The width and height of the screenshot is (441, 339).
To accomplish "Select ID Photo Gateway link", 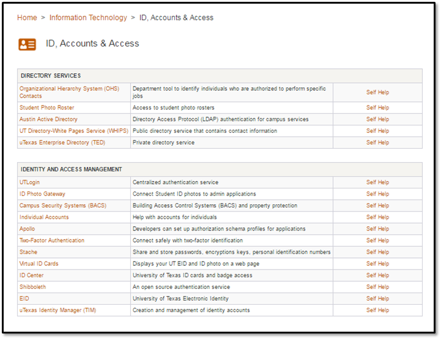I will [x=43, y=194].
